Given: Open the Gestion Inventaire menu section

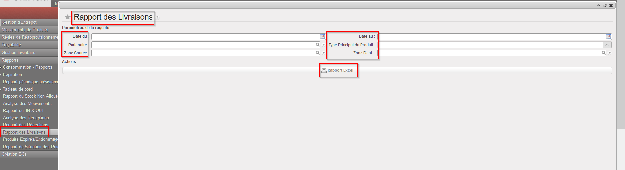Looking at the screenshot, I should click(x=29, y=52).
